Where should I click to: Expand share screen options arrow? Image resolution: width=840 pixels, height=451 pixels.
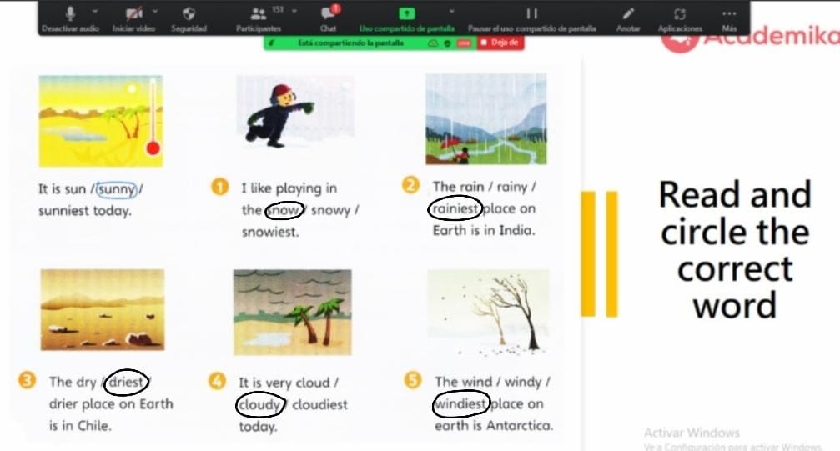click(451, 11)
